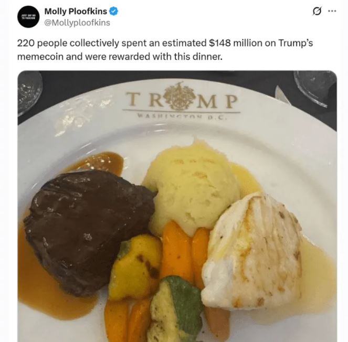Image resolution: width=348 pixels, height=342 pixels.
Task: Click the gold TRUMP logo on the plate
Action: coord(182,98)
